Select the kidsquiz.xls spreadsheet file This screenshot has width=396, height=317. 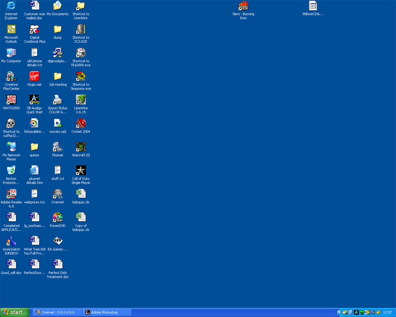coord(81,194)
